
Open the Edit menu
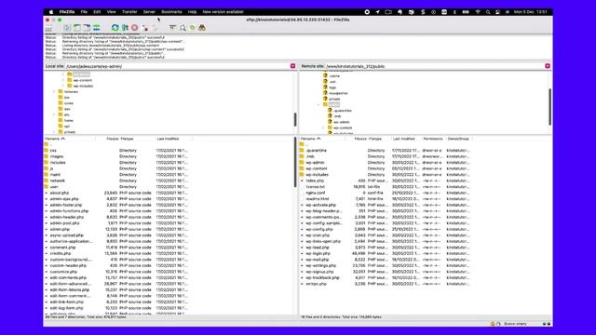point(97,12)
